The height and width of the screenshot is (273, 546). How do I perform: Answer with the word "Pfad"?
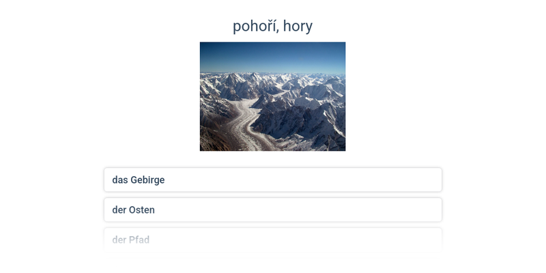pos(139,240)
